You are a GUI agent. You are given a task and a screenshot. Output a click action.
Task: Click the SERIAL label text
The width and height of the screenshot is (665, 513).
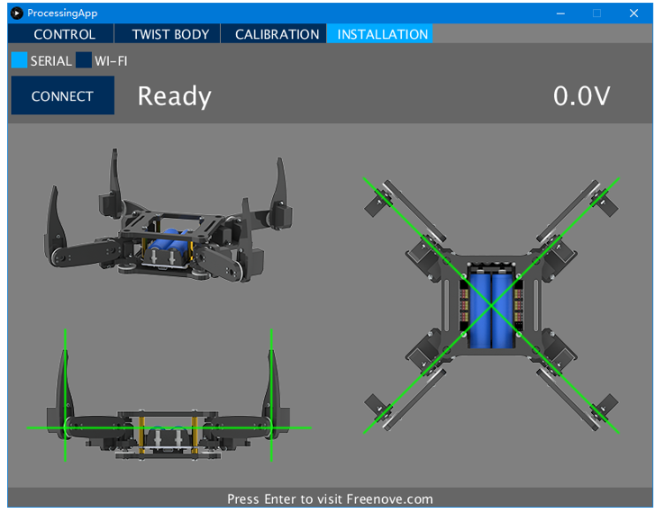click(50, 61)
